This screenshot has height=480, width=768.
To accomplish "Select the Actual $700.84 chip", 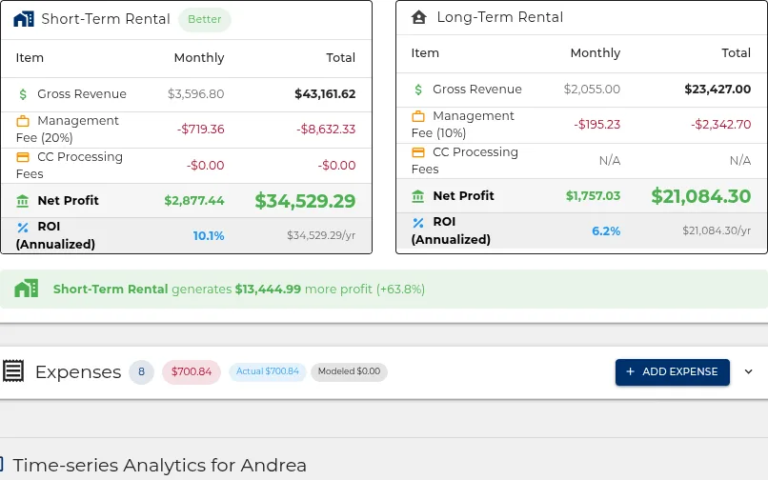I will (x=268, y=371).
